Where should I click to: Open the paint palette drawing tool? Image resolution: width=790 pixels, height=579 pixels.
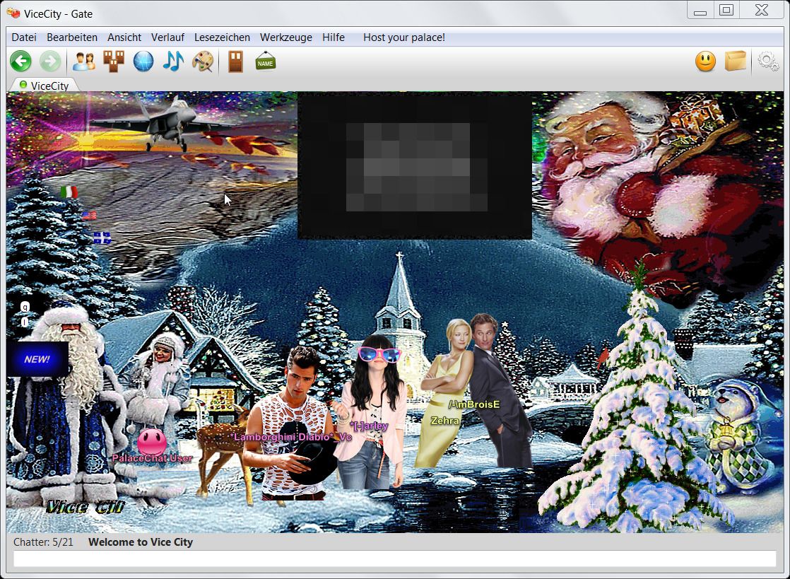tap(203, 62)
